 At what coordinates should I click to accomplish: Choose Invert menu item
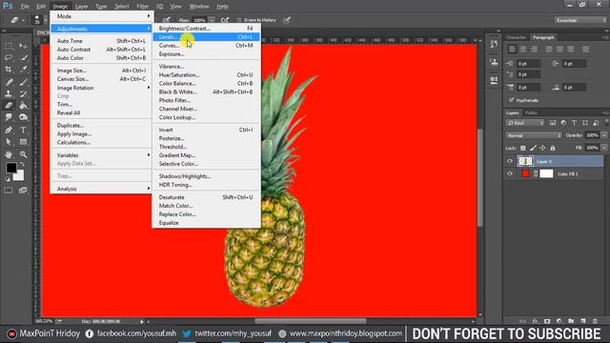pyautogui.click(x=206, y=130)
